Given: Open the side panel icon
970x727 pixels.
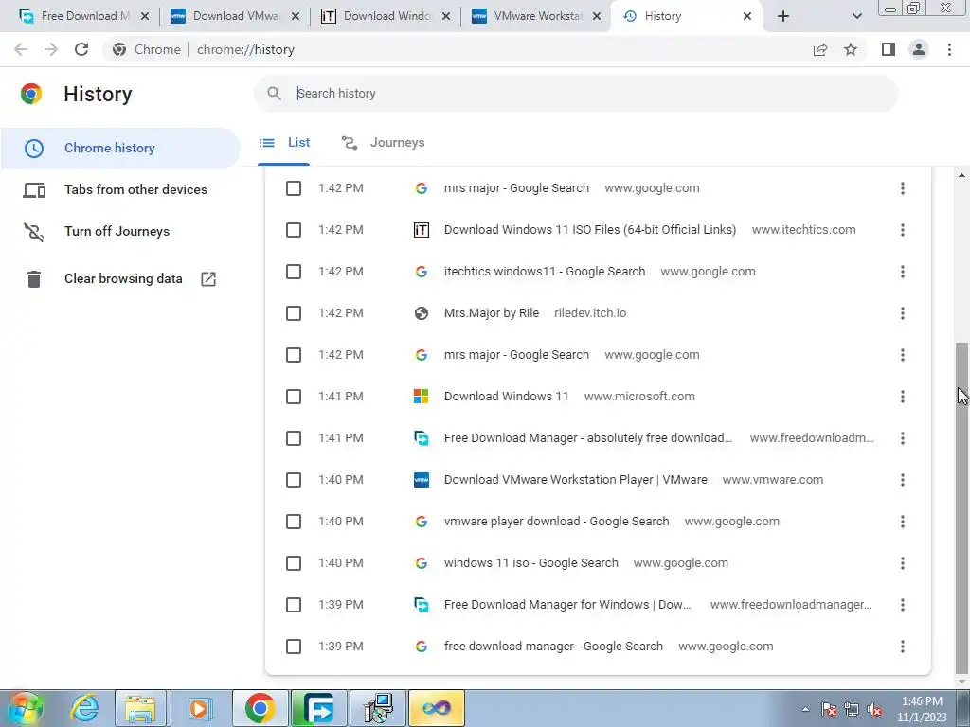Looking at the screenshot, I should tap(889, 49).
